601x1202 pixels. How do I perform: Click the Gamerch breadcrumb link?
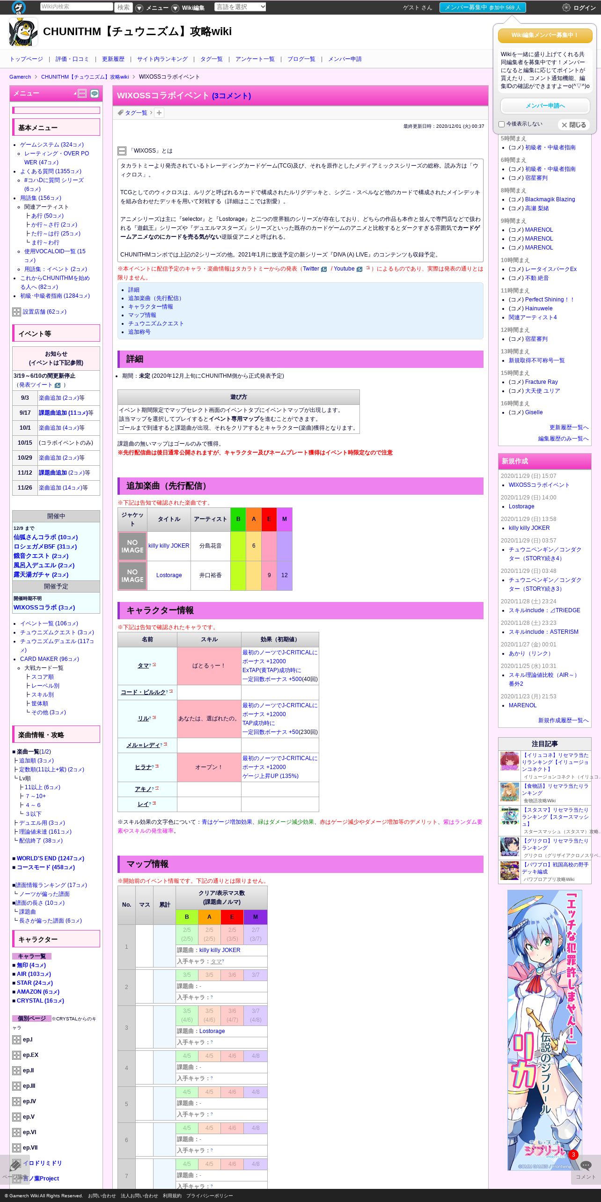tap(20, 77)
